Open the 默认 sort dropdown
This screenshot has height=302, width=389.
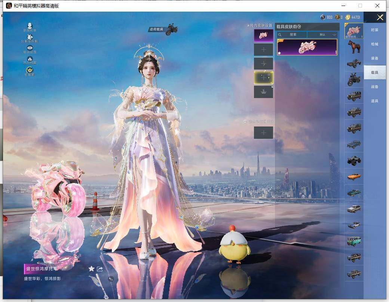tap(322, 34)
